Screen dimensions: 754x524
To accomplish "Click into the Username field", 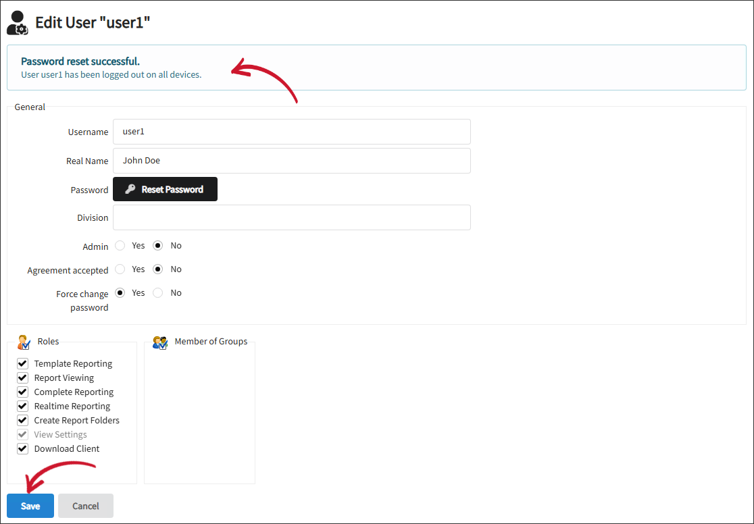I will pyautogui.click(x=291, y=132).
